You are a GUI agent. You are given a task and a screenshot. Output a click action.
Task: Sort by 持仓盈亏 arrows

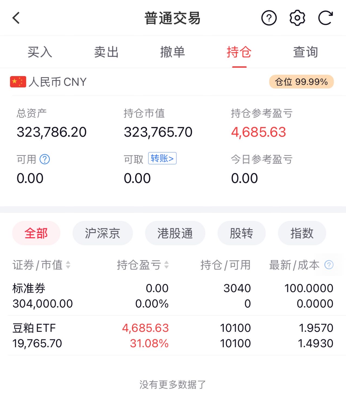[x=166, y=265]
